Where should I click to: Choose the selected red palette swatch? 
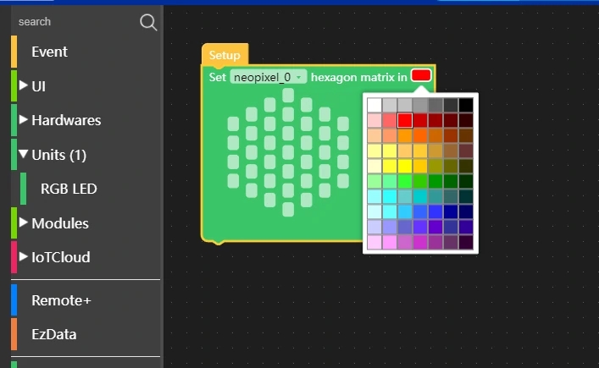click(405, 120)
